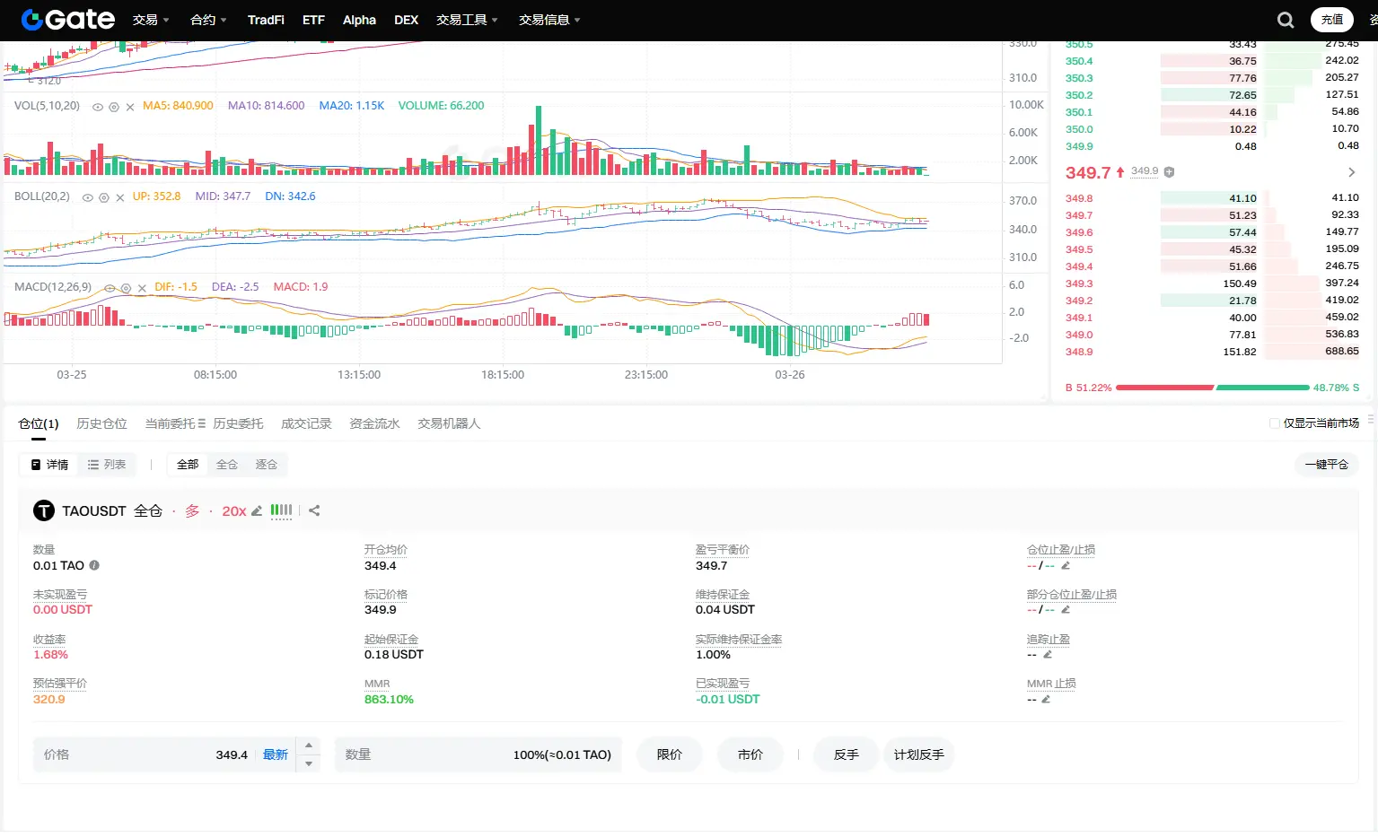Expand 交易工具 dropdown menu

[x=467, y=20]
